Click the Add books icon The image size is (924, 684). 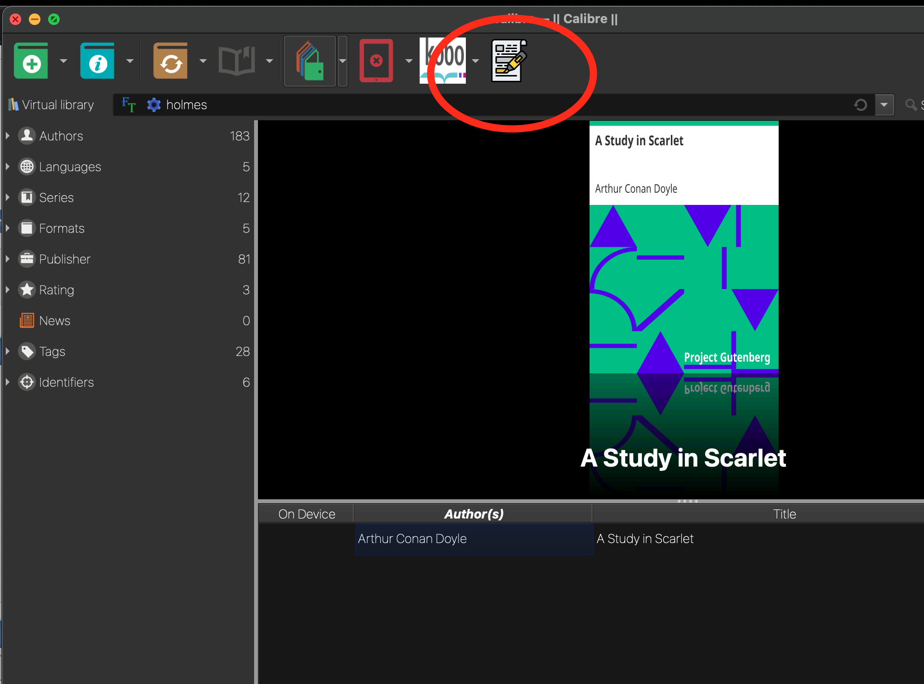31,61
